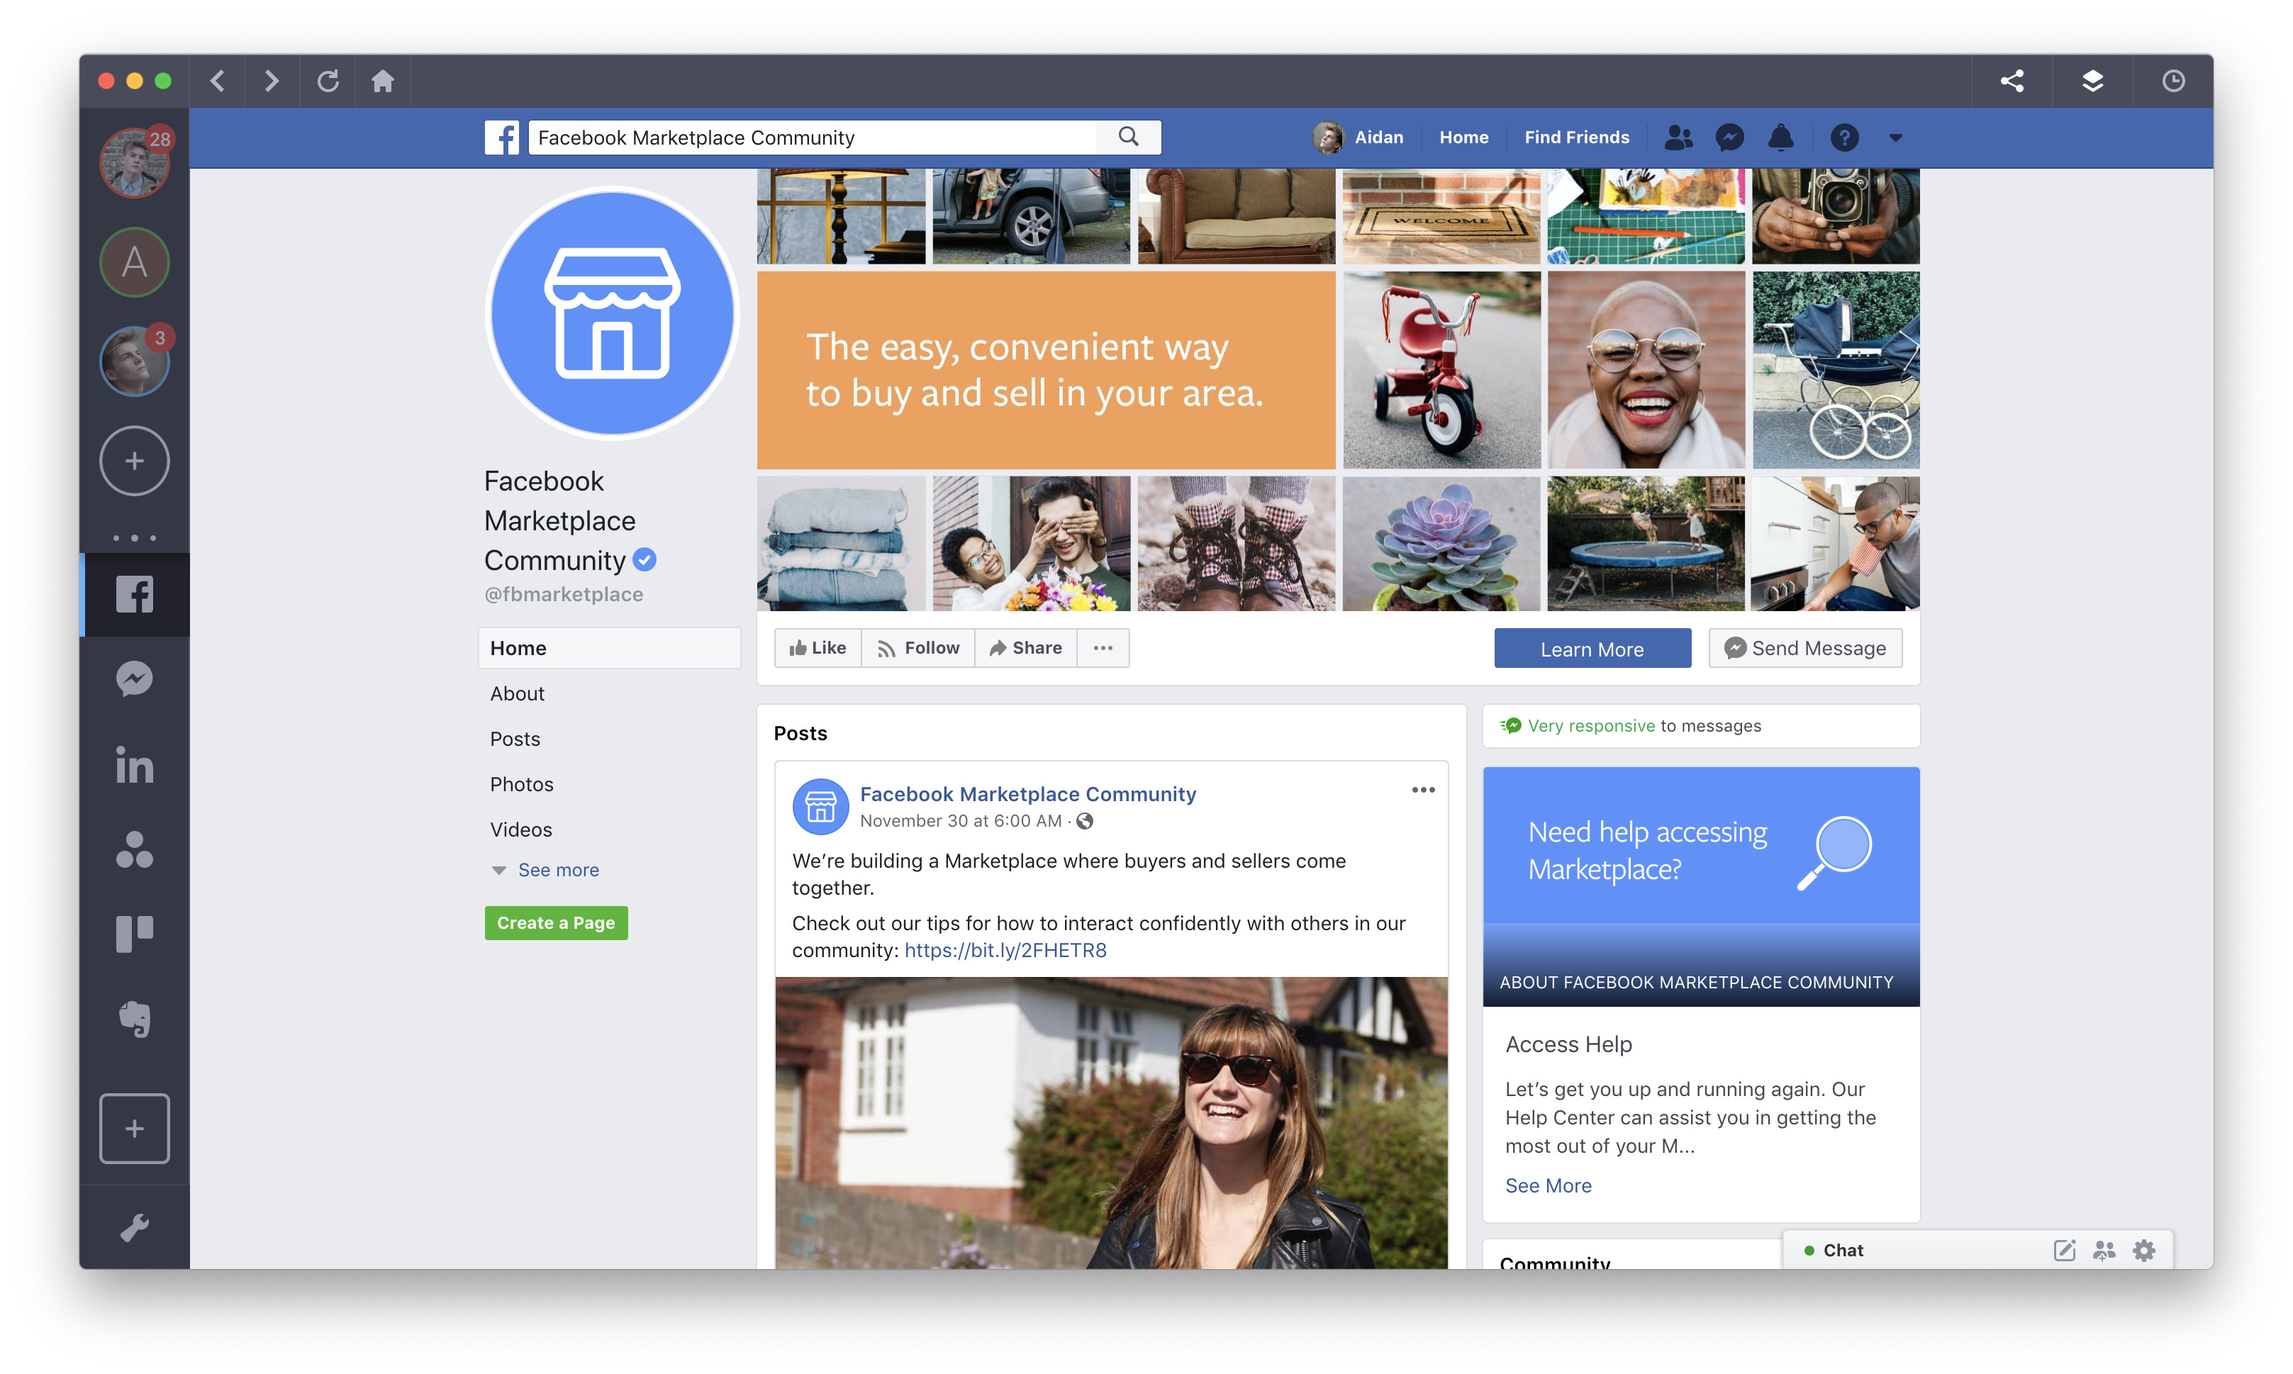
Task: Open the Photos page section
Action: tap(521, 784)
